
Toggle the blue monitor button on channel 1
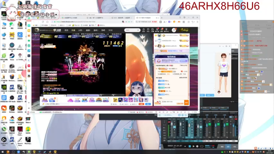[x=175, y=127]
